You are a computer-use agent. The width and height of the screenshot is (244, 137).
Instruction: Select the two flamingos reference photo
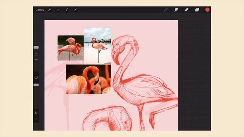coord(71,48)
